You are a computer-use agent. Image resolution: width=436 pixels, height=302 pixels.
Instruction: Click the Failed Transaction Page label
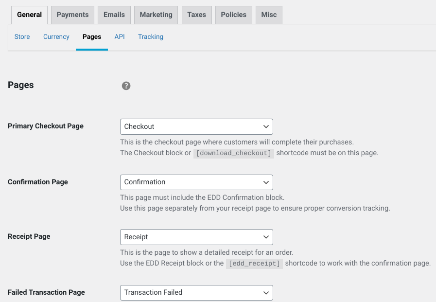point(46,292)
